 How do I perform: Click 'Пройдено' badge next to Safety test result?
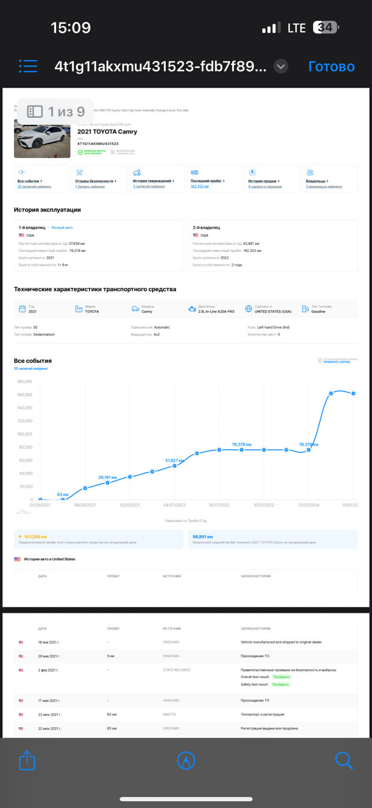tap(280, 684)
